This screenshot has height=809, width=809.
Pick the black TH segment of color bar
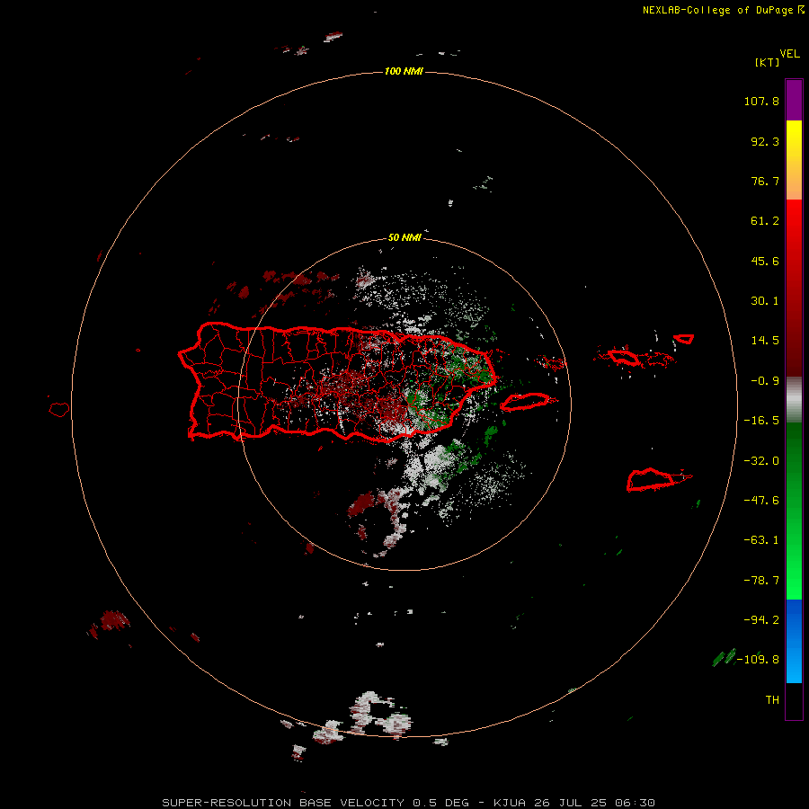coord(794,700)
